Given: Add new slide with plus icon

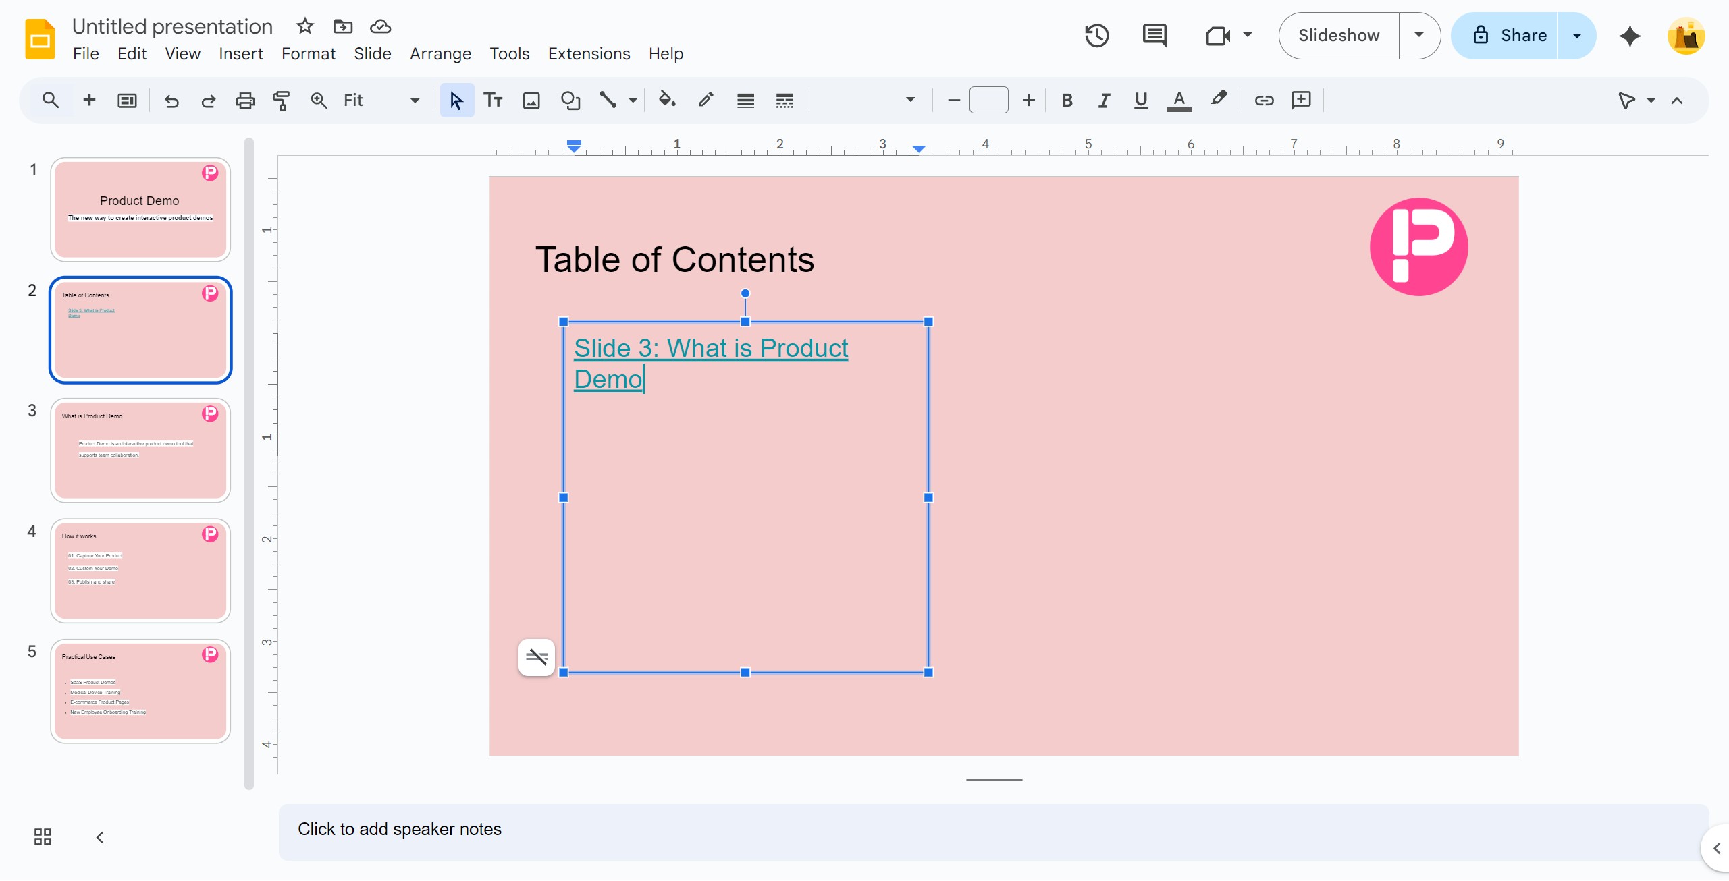Looking at the screenshot, I should pyautogui.click(x=89, y=101).
